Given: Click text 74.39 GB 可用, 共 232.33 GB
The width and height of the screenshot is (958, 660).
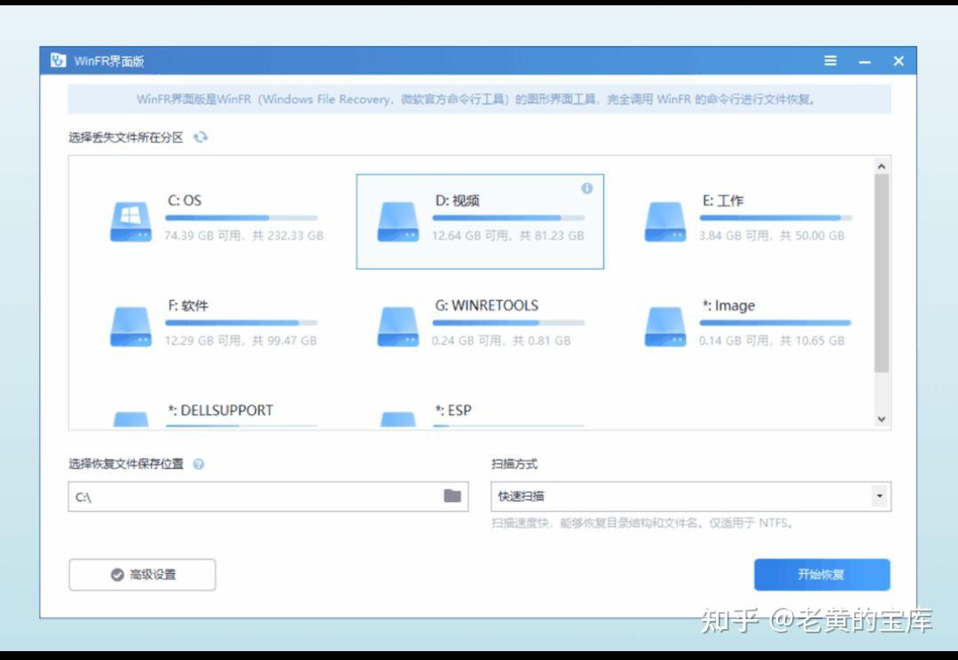Looking at the screenshot, I should point(244,236).
